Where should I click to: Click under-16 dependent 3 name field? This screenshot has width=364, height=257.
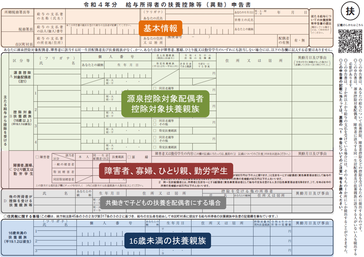click(x=55, y=250)
